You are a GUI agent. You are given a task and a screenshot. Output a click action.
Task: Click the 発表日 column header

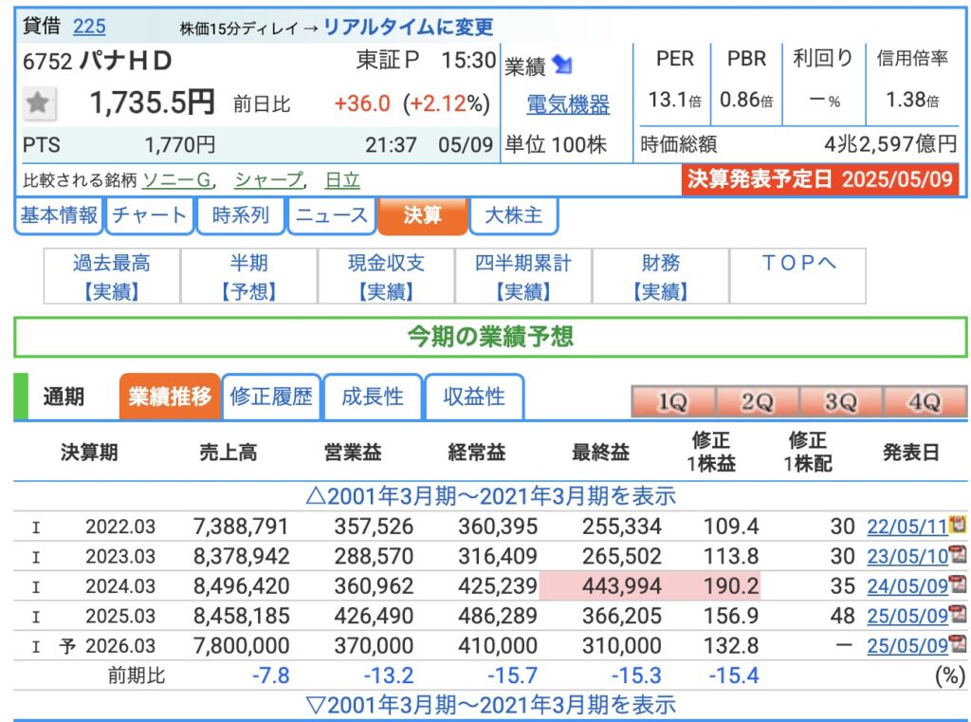point(910,453)
